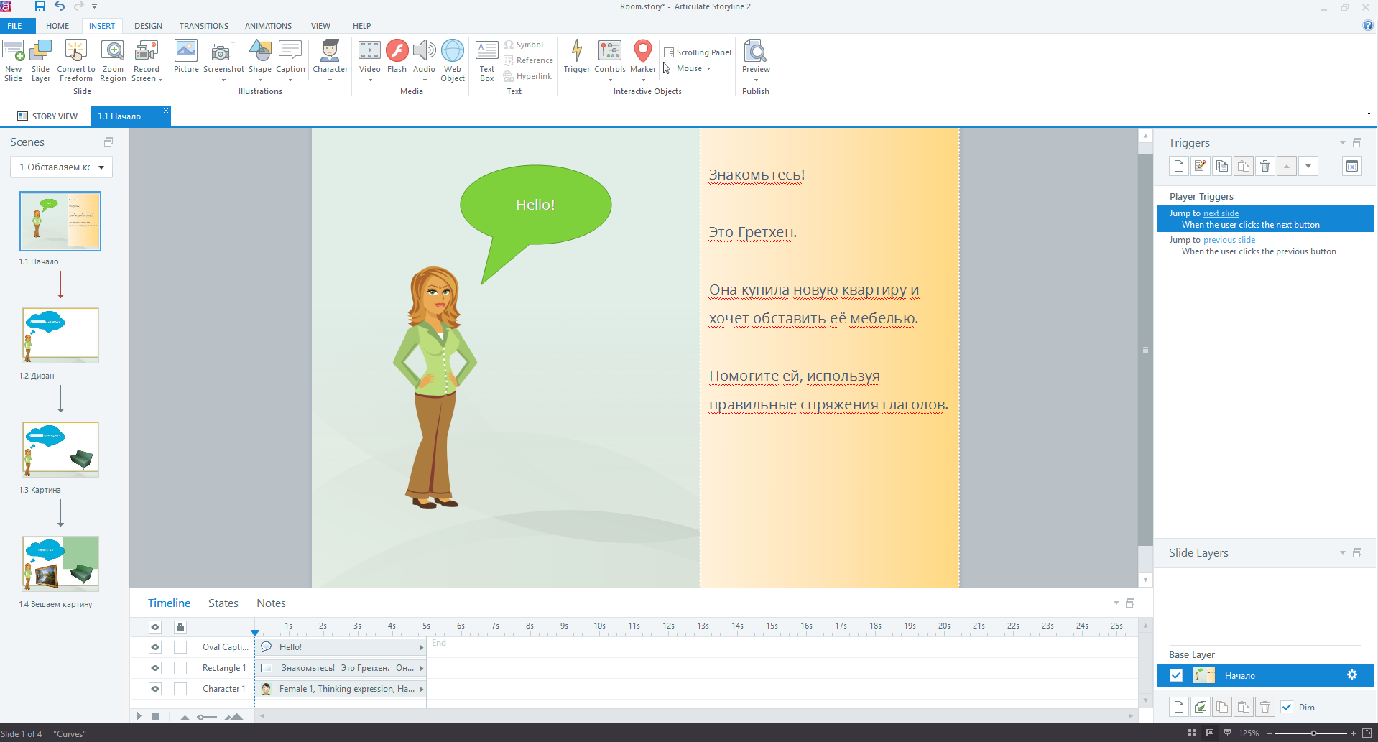Delete the selected trigger

click(x=1265, y=166)
